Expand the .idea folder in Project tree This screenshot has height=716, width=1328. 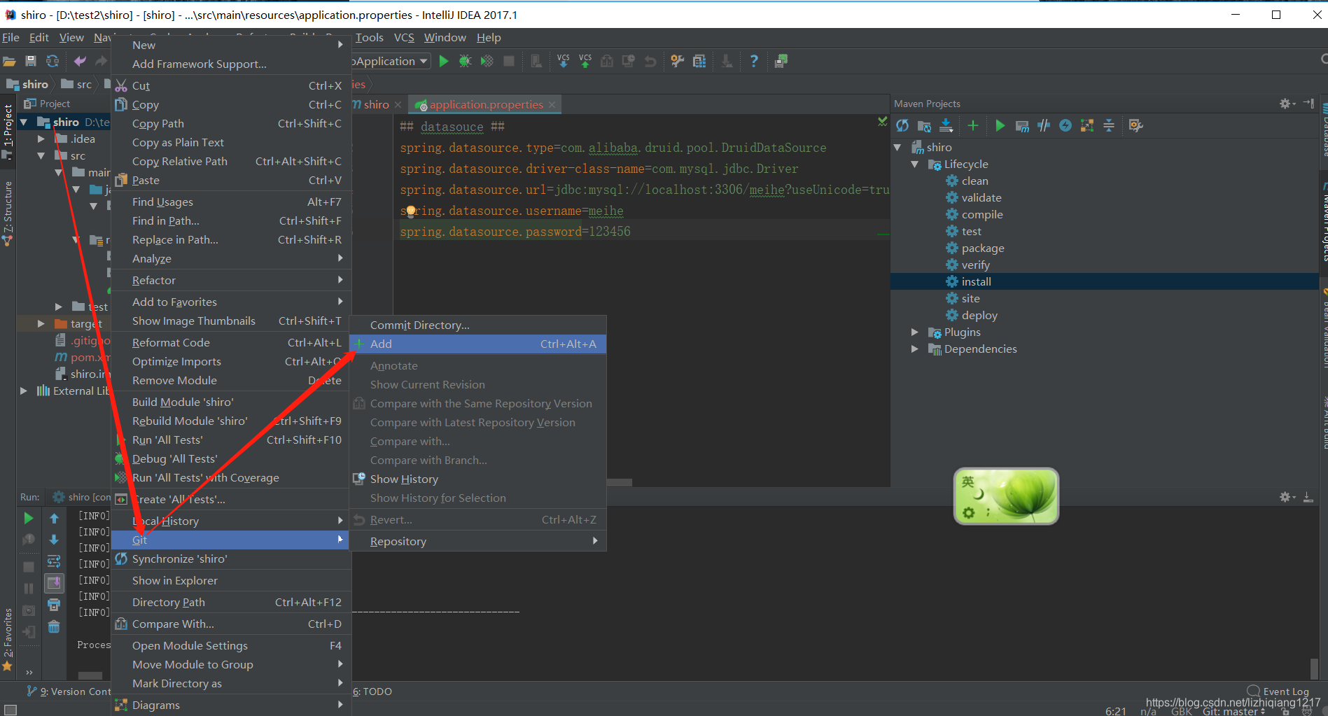pyautogui.click(x=41, y=139)
